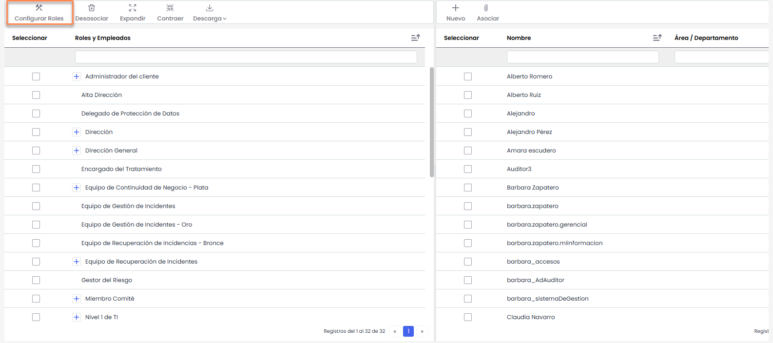The width and height of the screenshot is (773, 343).
Task: Select the Alberto Romero checkbox
Action: tap(468, 76)
